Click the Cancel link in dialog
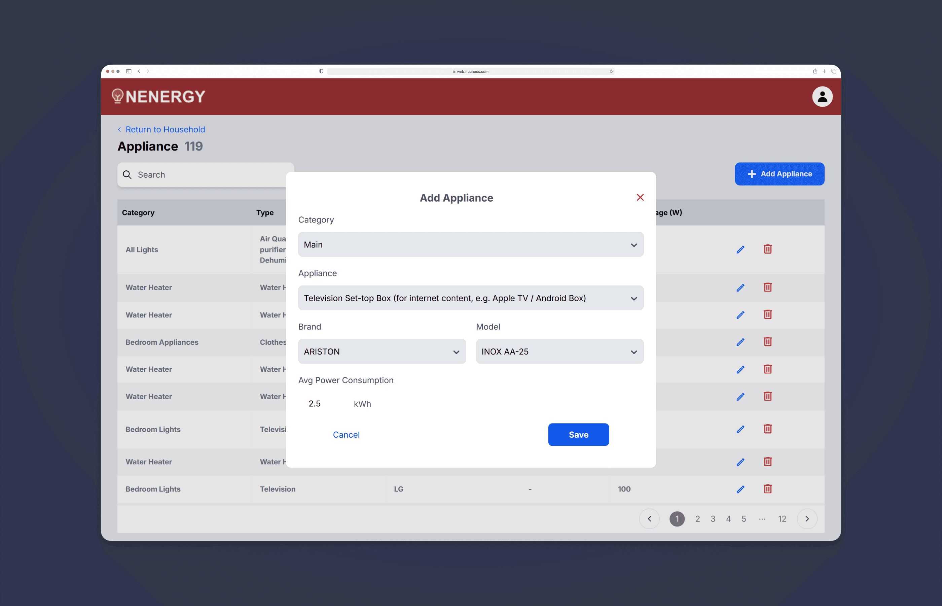Image resolution: width=942 pixels, height=606 pixels. click(346, 434)
